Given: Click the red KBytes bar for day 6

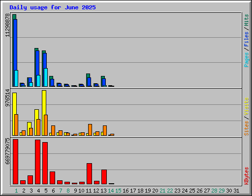Looking at the screenshot, I should pyautogui.click(x=53, y=178).
